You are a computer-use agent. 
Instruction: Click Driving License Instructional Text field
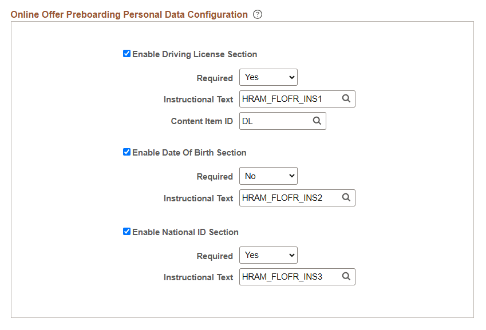(290, 99)
